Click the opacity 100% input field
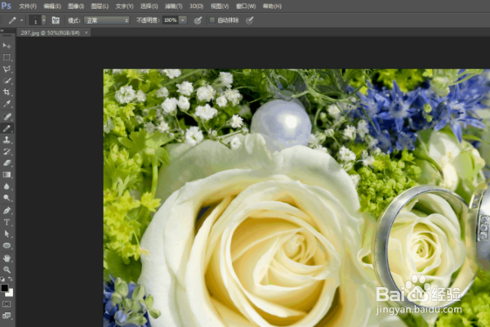 pyautogui.click(x=171, y=20)
